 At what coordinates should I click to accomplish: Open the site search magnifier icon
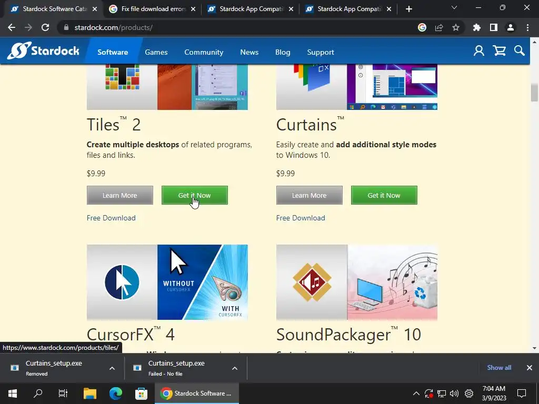point(520,51)
